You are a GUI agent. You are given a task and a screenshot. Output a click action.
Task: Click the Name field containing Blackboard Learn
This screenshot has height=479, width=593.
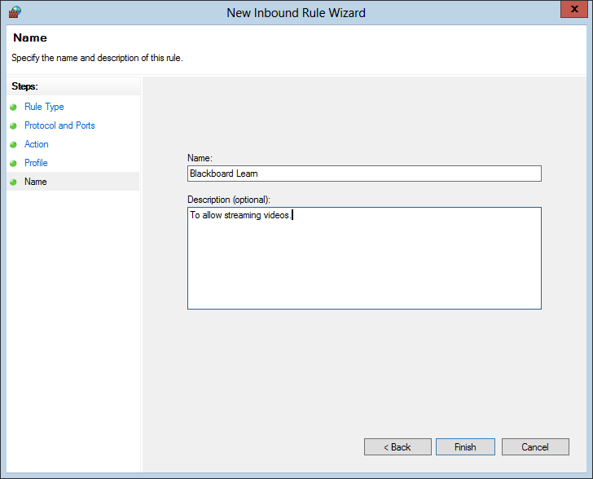[364, 174]
